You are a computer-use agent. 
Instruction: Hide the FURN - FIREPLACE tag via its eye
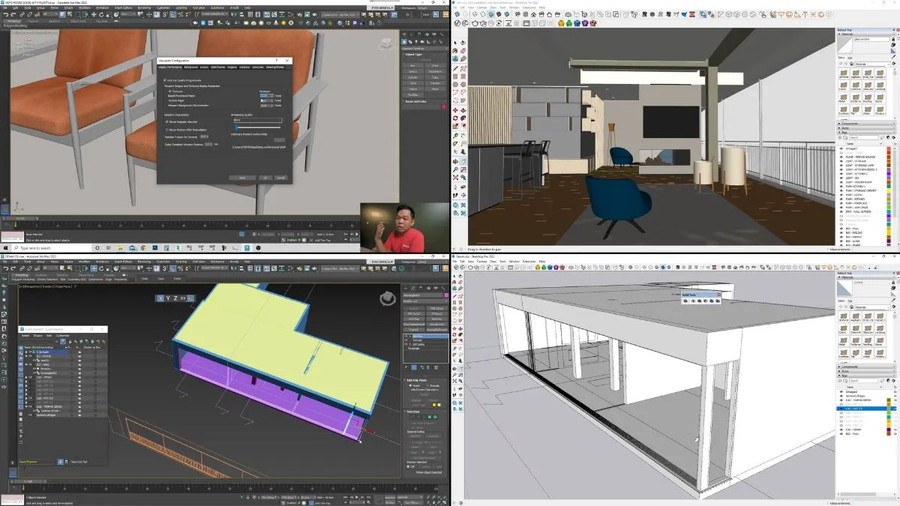pos(841,202)
